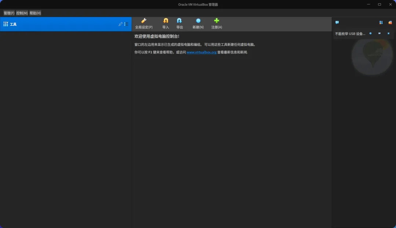The height and width of the screenshot is (228, 396).
Task: Close the VirtualBox manager window
Action: (390, 4)
